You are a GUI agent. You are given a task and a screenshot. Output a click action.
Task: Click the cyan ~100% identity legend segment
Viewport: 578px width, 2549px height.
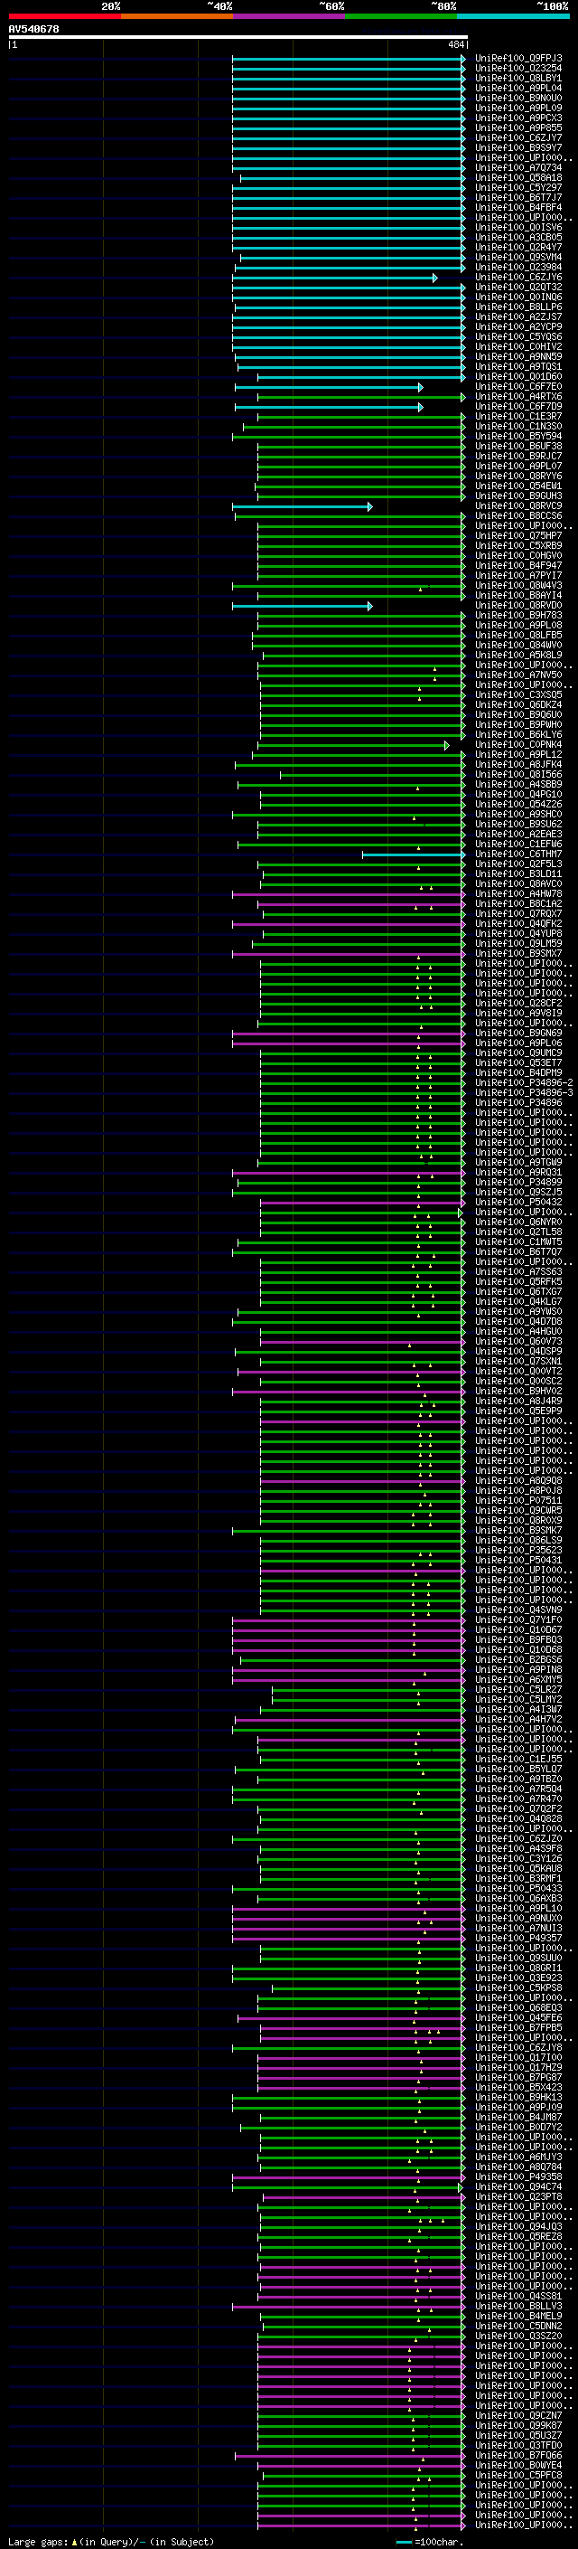tap(513, 16)
